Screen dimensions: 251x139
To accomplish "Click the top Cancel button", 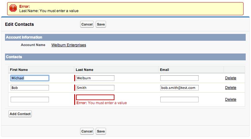I will pyautogui.click(x=87, y=24).
